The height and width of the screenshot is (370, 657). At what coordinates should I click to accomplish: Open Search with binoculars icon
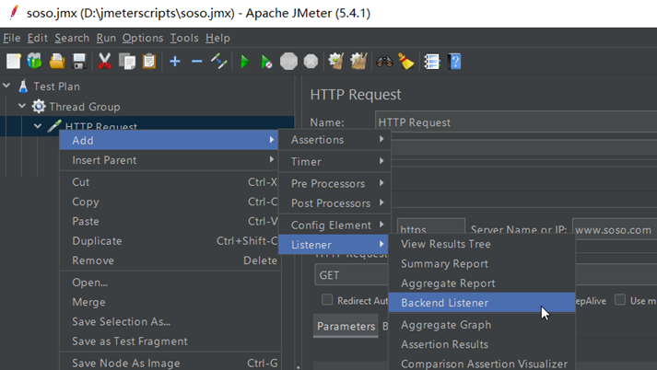384,62
